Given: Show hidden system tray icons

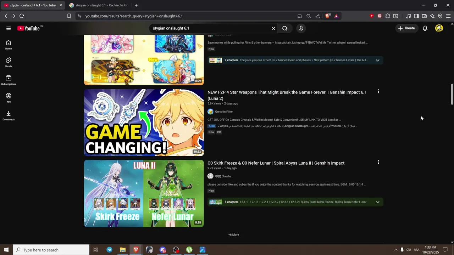Looking at the screenshot, I should tap(396, 250).
